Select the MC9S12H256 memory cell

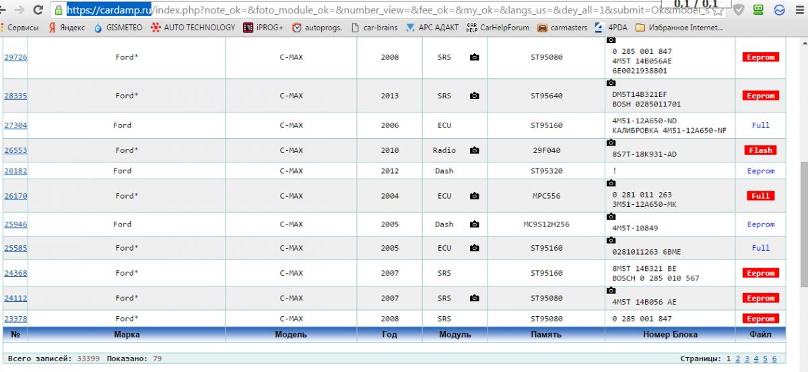point(547,224)
